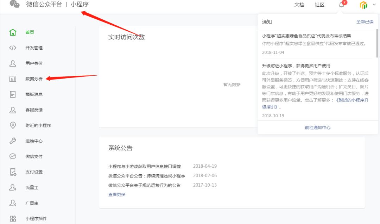The height and width of the screenshot is (224, 380).
Task: Click the 2018-04-19 announcement date
Action: pos(205,166)
